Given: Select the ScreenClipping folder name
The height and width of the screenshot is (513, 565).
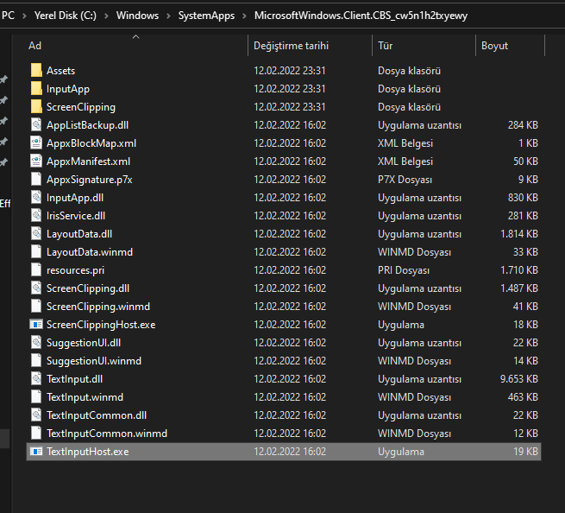Looking at the screenshot, I should tap(81, 107).
